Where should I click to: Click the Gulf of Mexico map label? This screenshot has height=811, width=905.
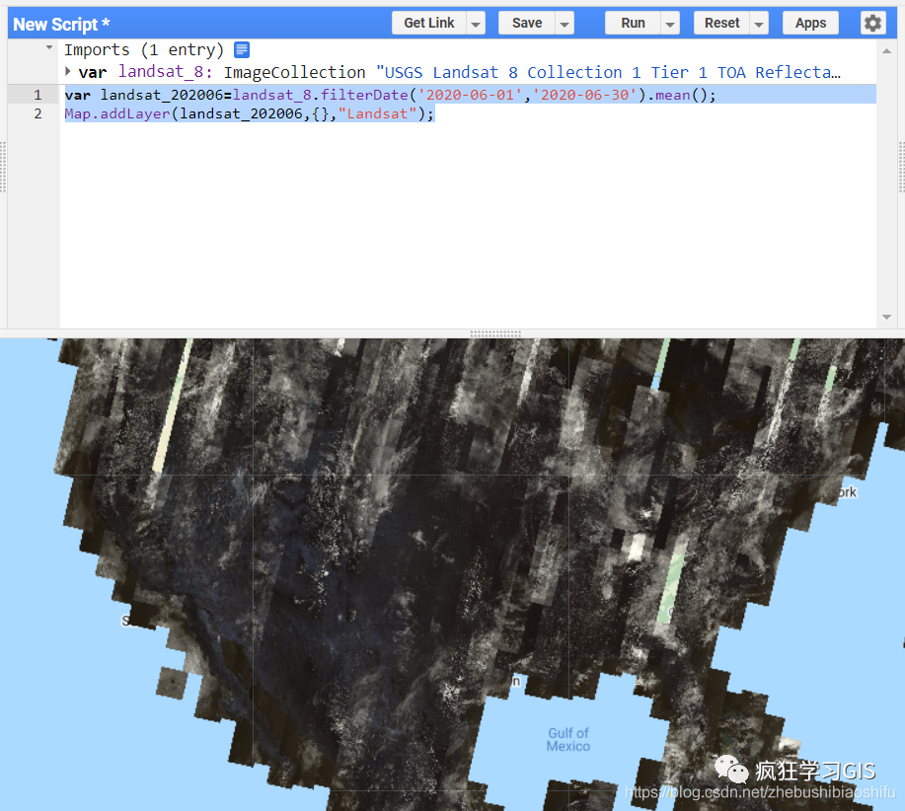pos(567,740)
